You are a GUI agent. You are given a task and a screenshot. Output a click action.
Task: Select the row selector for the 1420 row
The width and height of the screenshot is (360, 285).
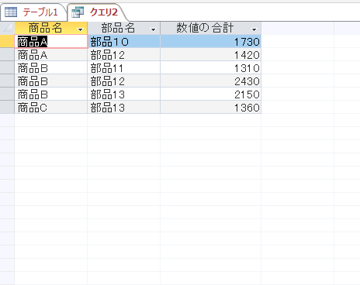click(x=7, y=55)
